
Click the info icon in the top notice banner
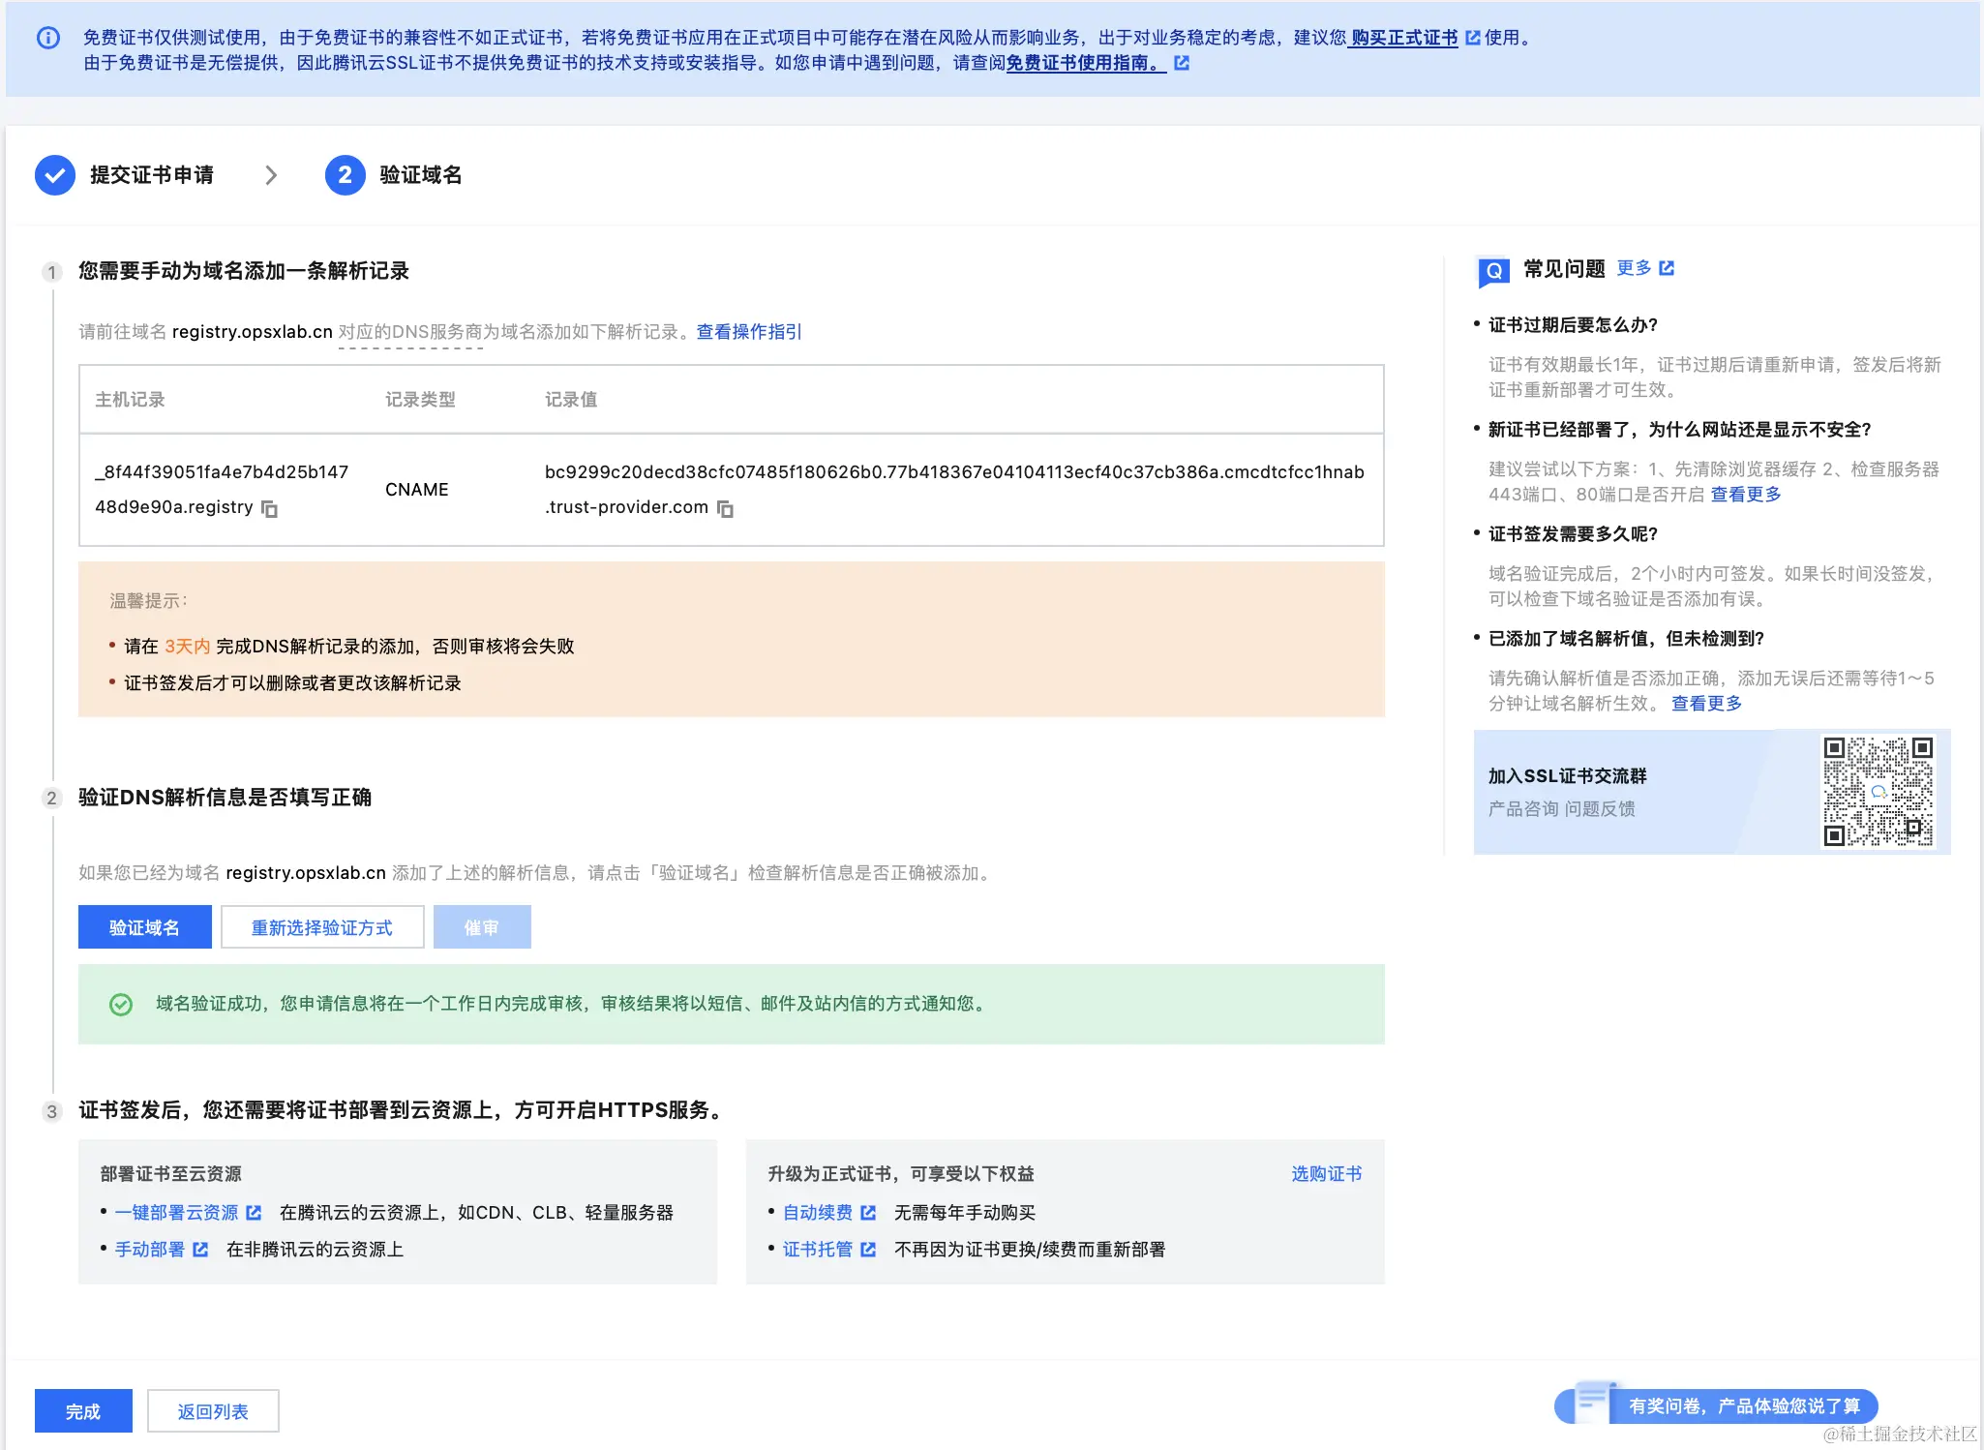pos(48,38)
